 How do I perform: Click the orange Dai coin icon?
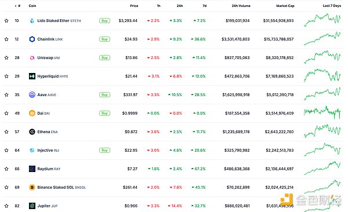[x=32, y=114]
